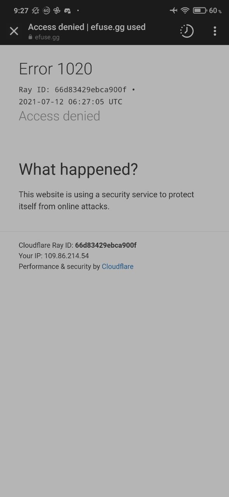Tap the muted bell icon in status bar

pyautogui.click(x=35, y=10)
